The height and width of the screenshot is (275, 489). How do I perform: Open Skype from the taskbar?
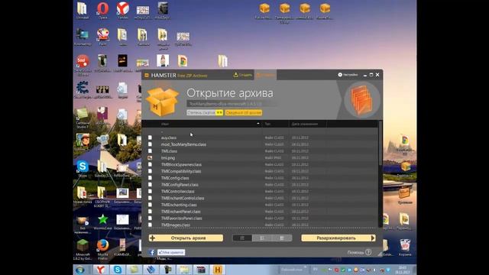[x=117, y=270]
